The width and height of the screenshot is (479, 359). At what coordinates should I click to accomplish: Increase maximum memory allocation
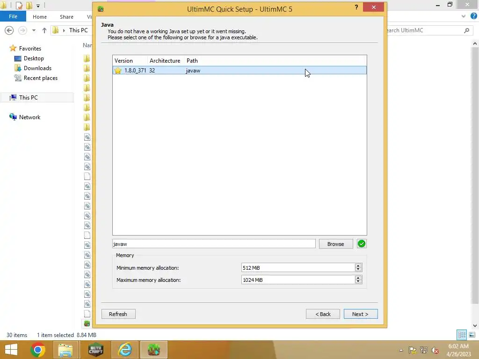pyautogui.click(x=358, y=278)
